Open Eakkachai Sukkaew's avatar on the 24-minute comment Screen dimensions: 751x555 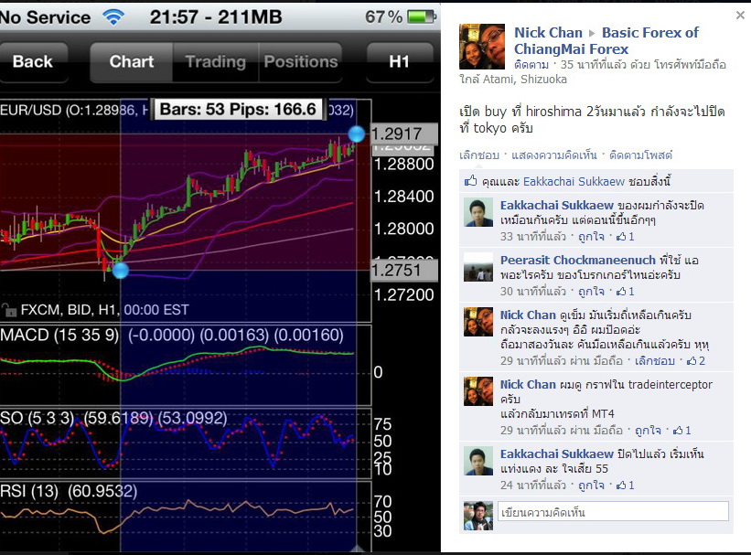click(478, 461)
